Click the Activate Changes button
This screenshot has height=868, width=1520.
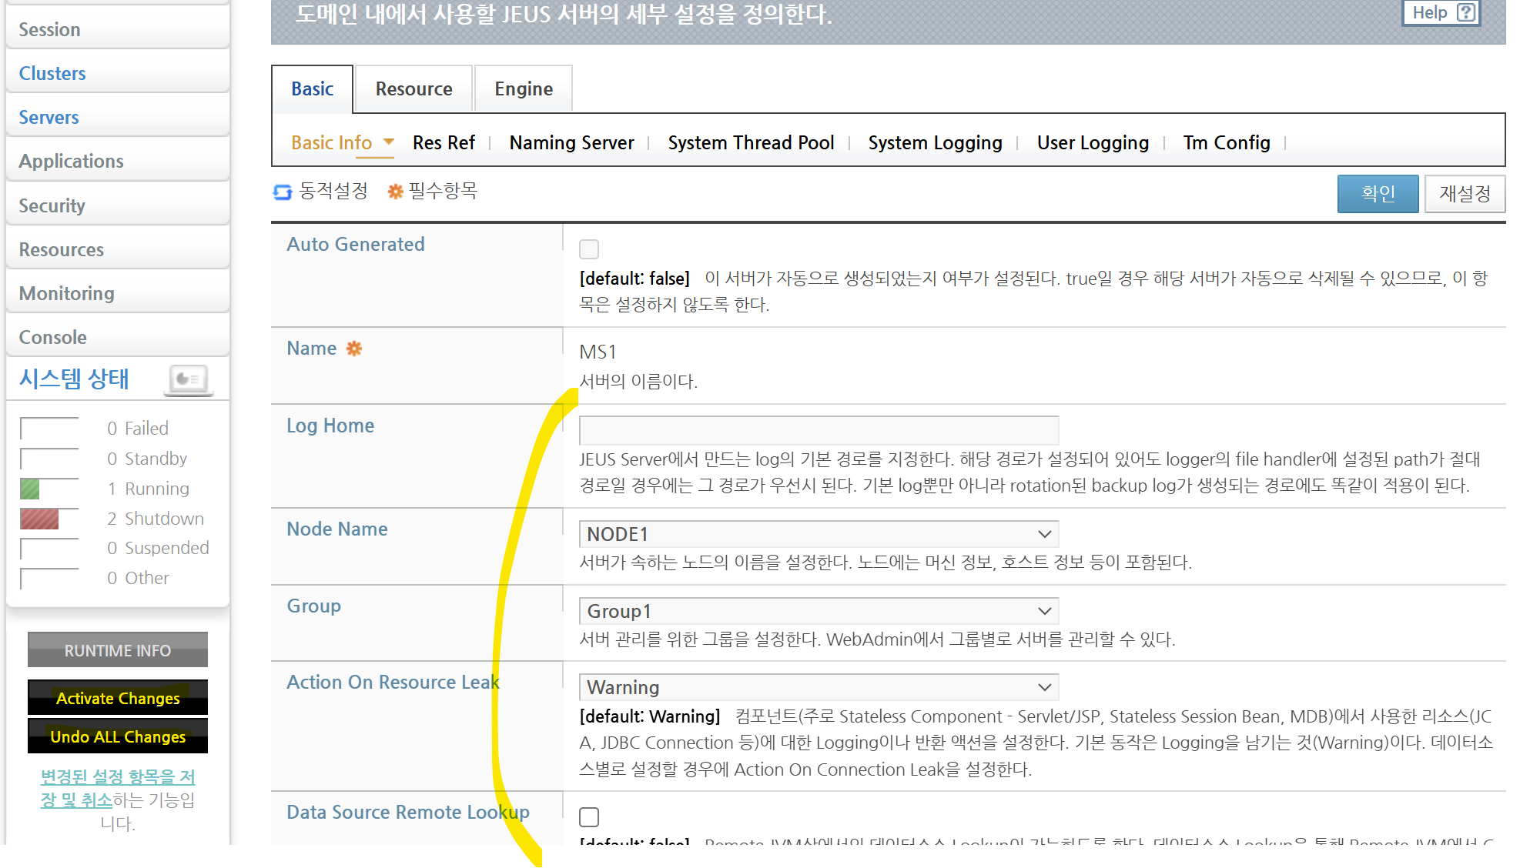(x=118, y=698)
